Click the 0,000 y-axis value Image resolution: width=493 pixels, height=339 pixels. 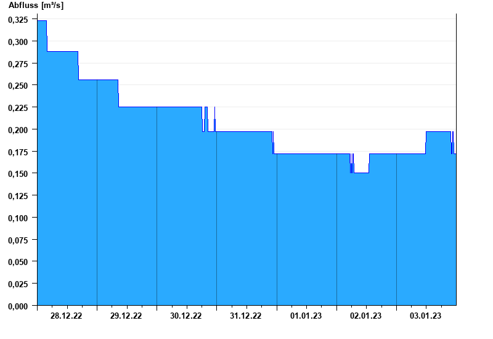pyautogui.click(x=18, y=306)
